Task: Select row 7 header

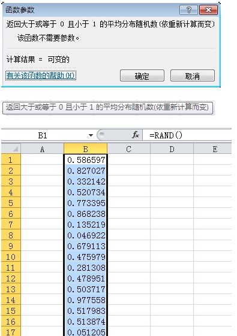Action: tap(11, 224)
